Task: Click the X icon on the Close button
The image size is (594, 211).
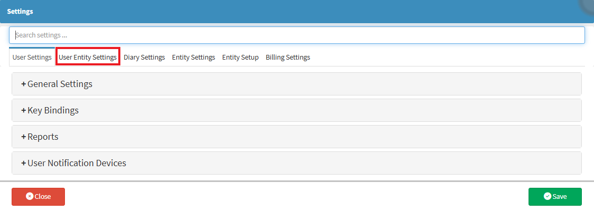Action: point(30,197)
